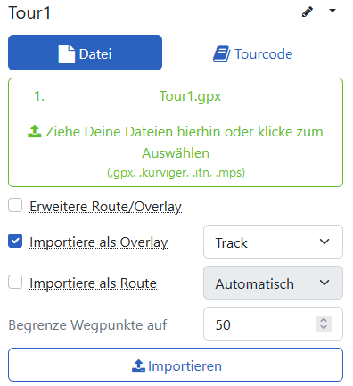
Task: Uncheck Importiere als Overlay checkbox
Action: 15,241
